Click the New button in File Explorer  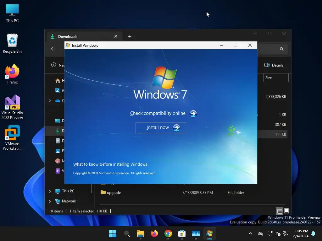(58, 65)
